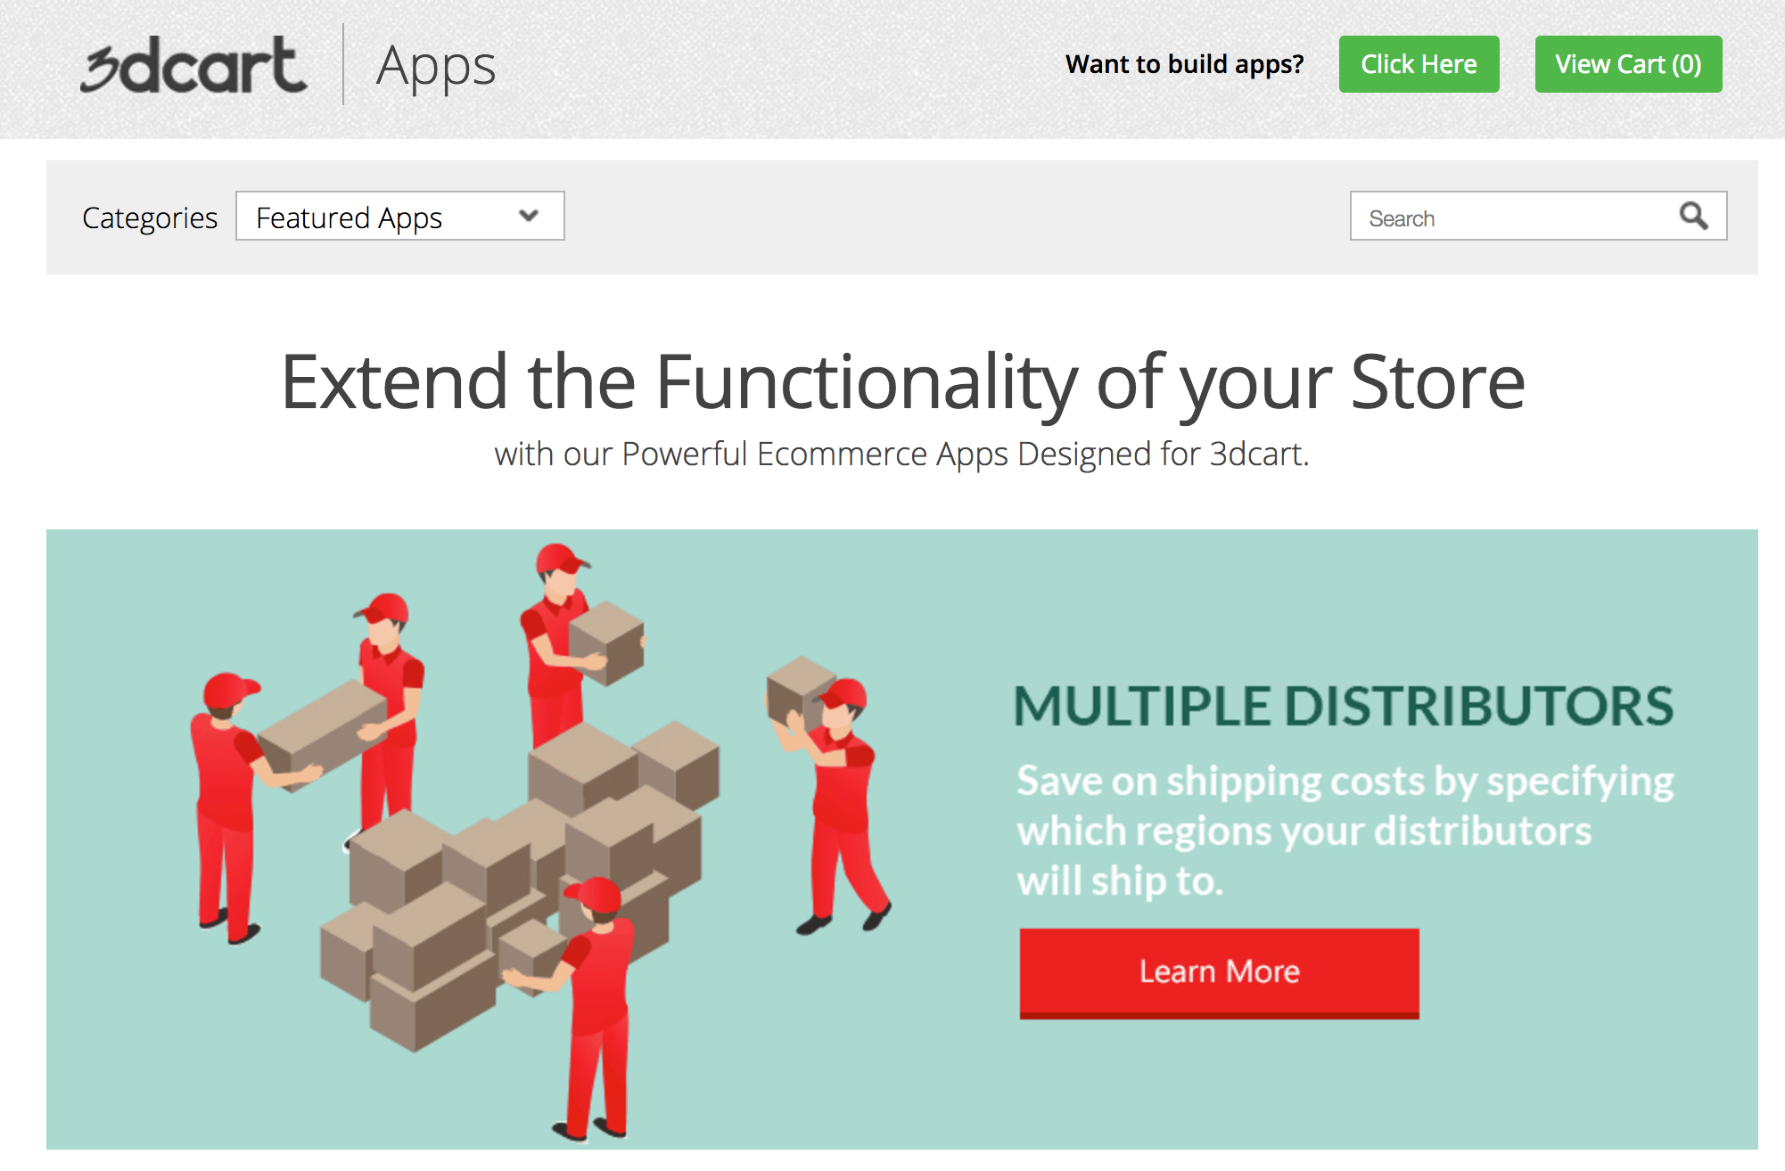Viewport: 1785px width, 1171px height.
Task: Click the Apps title in header
Action: pyautogui.click(x=435, y=66)
